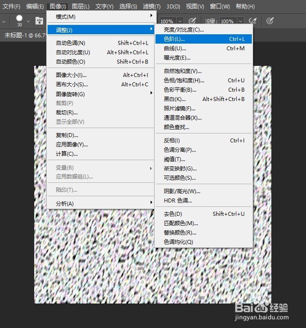Apply 色调均化(Q)
306x328 pixels.
tap(203, 242)
